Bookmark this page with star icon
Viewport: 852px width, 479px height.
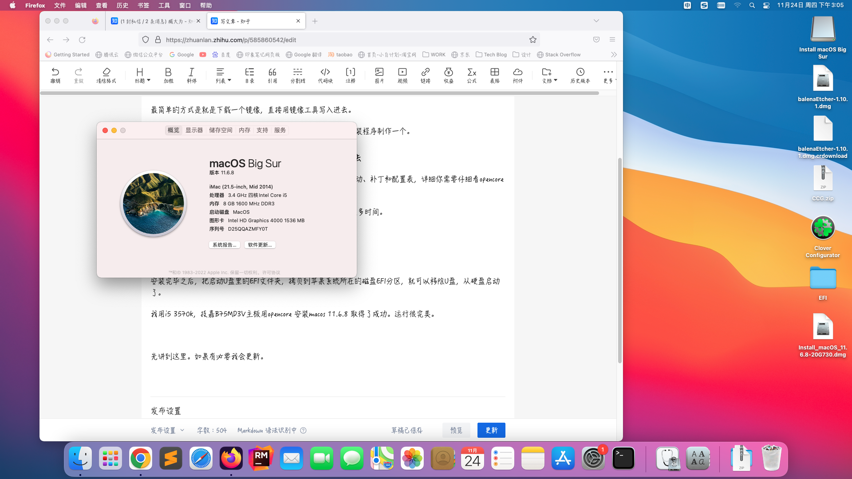pos(533,39)
